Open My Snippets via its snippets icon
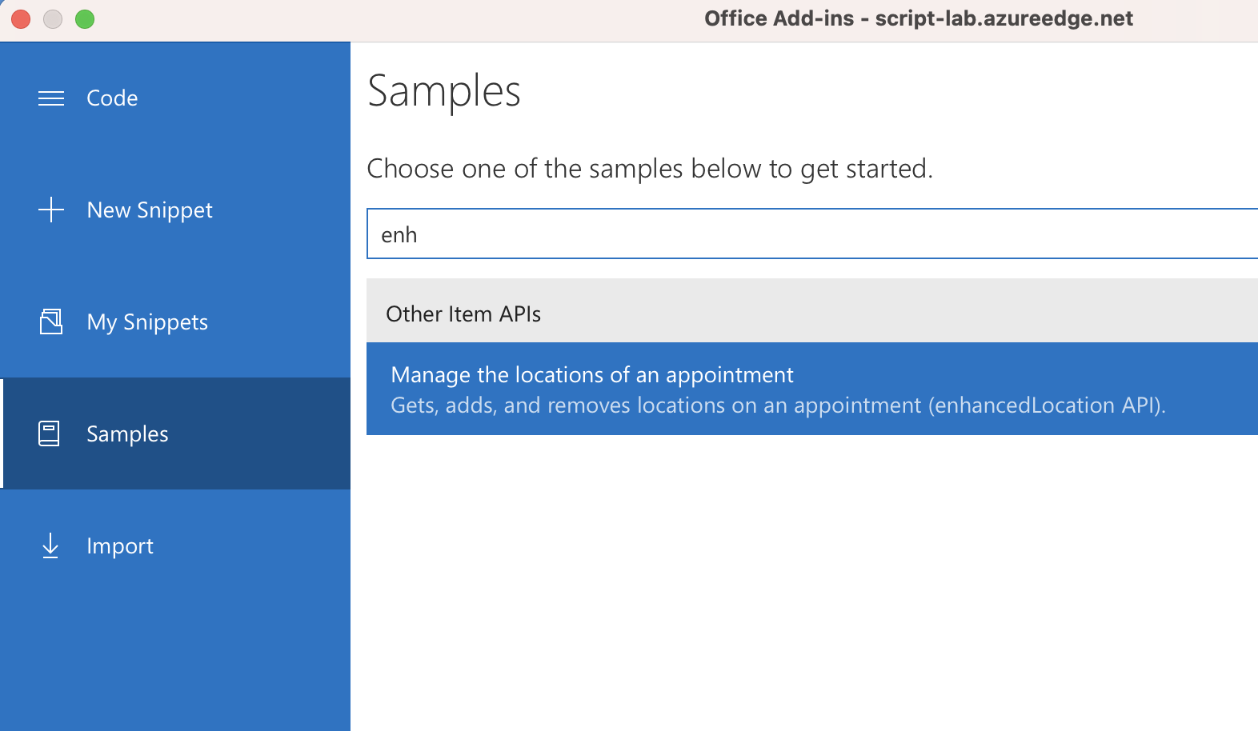Viewport: 1258px width, 731px height. tap(50, 322)
